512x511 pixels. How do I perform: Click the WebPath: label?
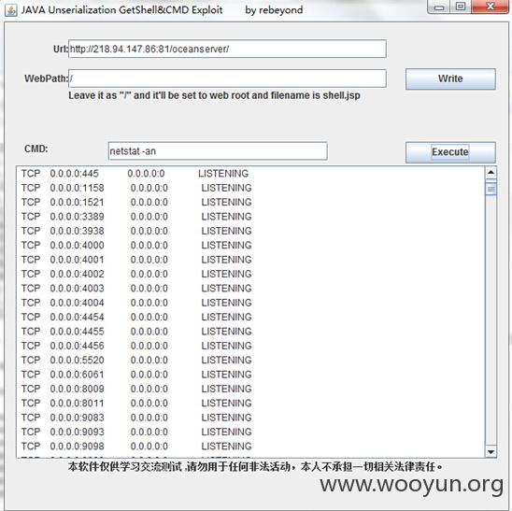(46, 78)
